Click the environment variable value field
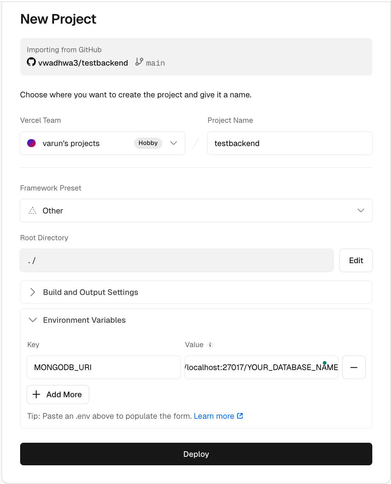The width and height of the screenshot is (391, 484). [261, 367]
